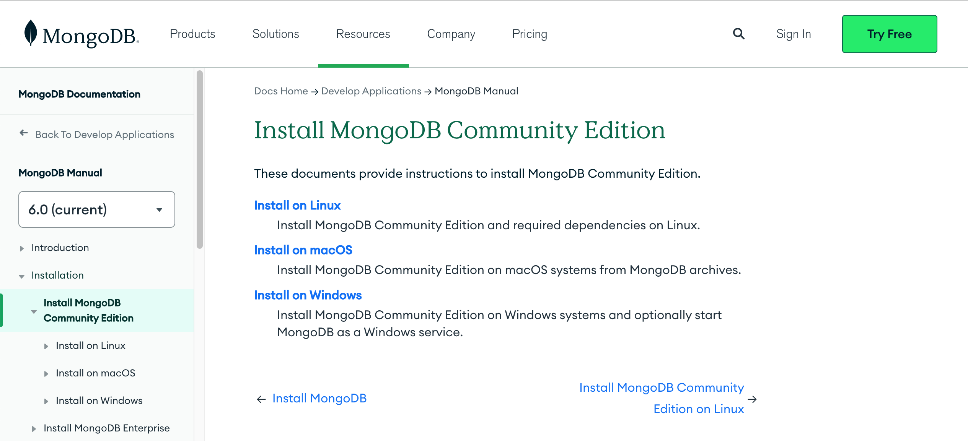Expand sidebar Install on Windows triangle

pos(46,402)
